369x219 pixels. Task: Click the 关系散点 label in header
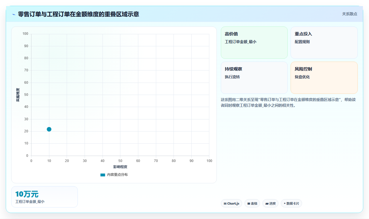[349, 14]
